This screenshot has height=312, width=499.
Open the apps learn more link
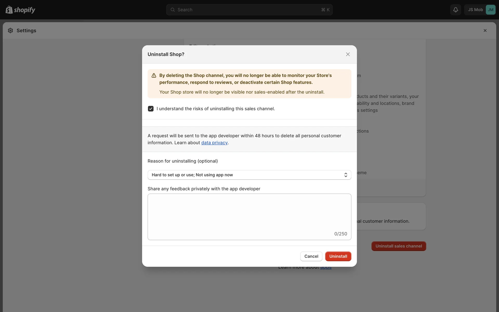(x=326, y=268)
